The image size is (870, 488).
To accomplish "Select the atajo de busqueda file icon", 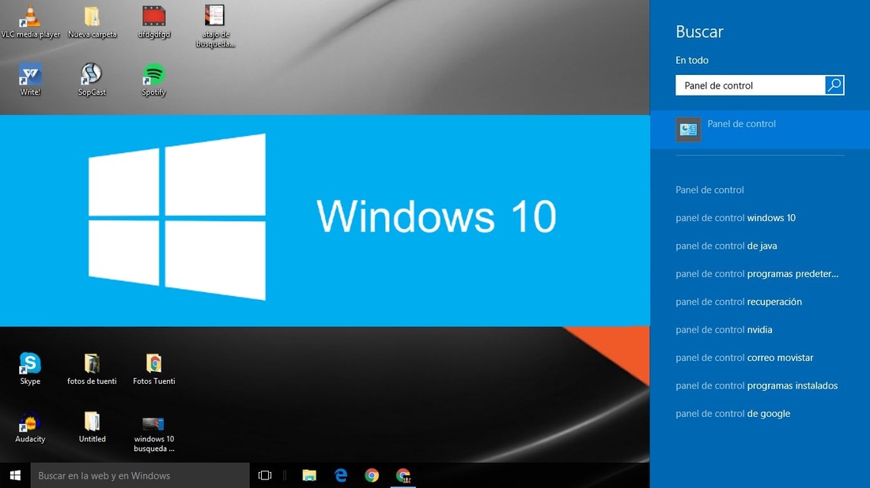I will (215, 26).
